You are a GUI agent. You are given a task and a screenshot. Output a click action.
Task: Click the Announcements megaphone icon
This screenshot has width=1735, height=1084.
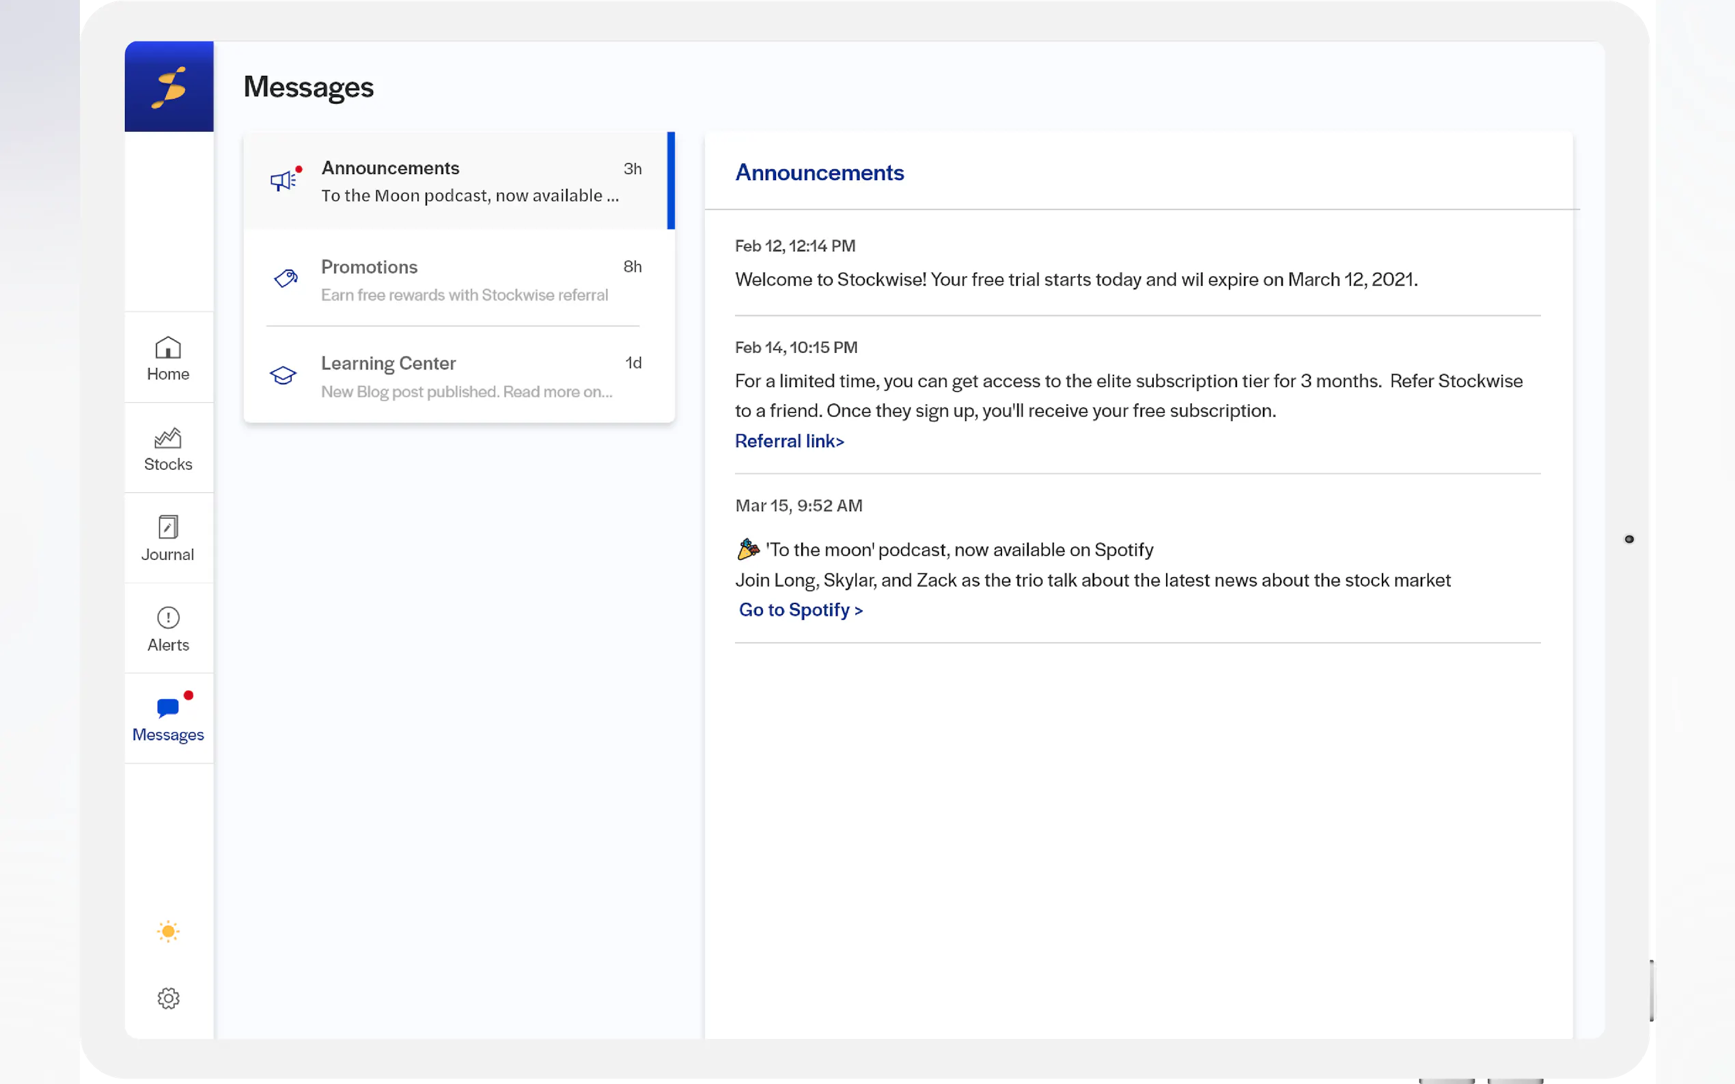click(x=283, y=181)
